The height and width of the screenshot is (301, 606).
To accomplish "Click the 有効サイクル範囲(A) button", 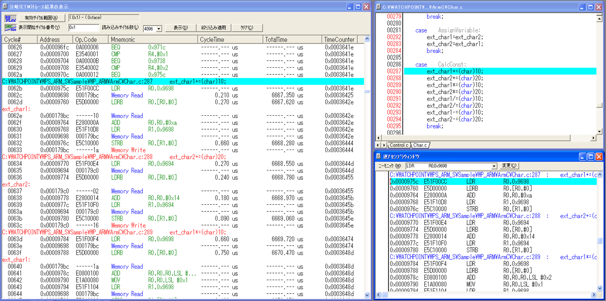I will [41, 18].
